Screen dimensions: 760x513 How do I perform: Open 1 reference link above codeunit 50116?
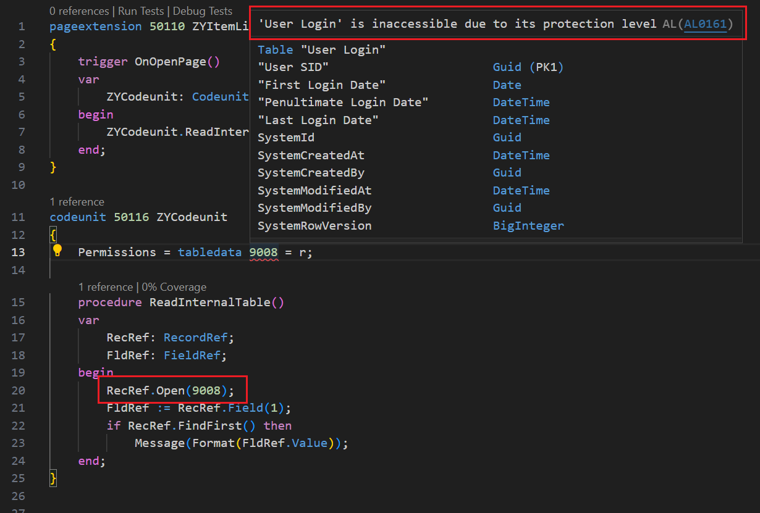[x=77, y=202]
